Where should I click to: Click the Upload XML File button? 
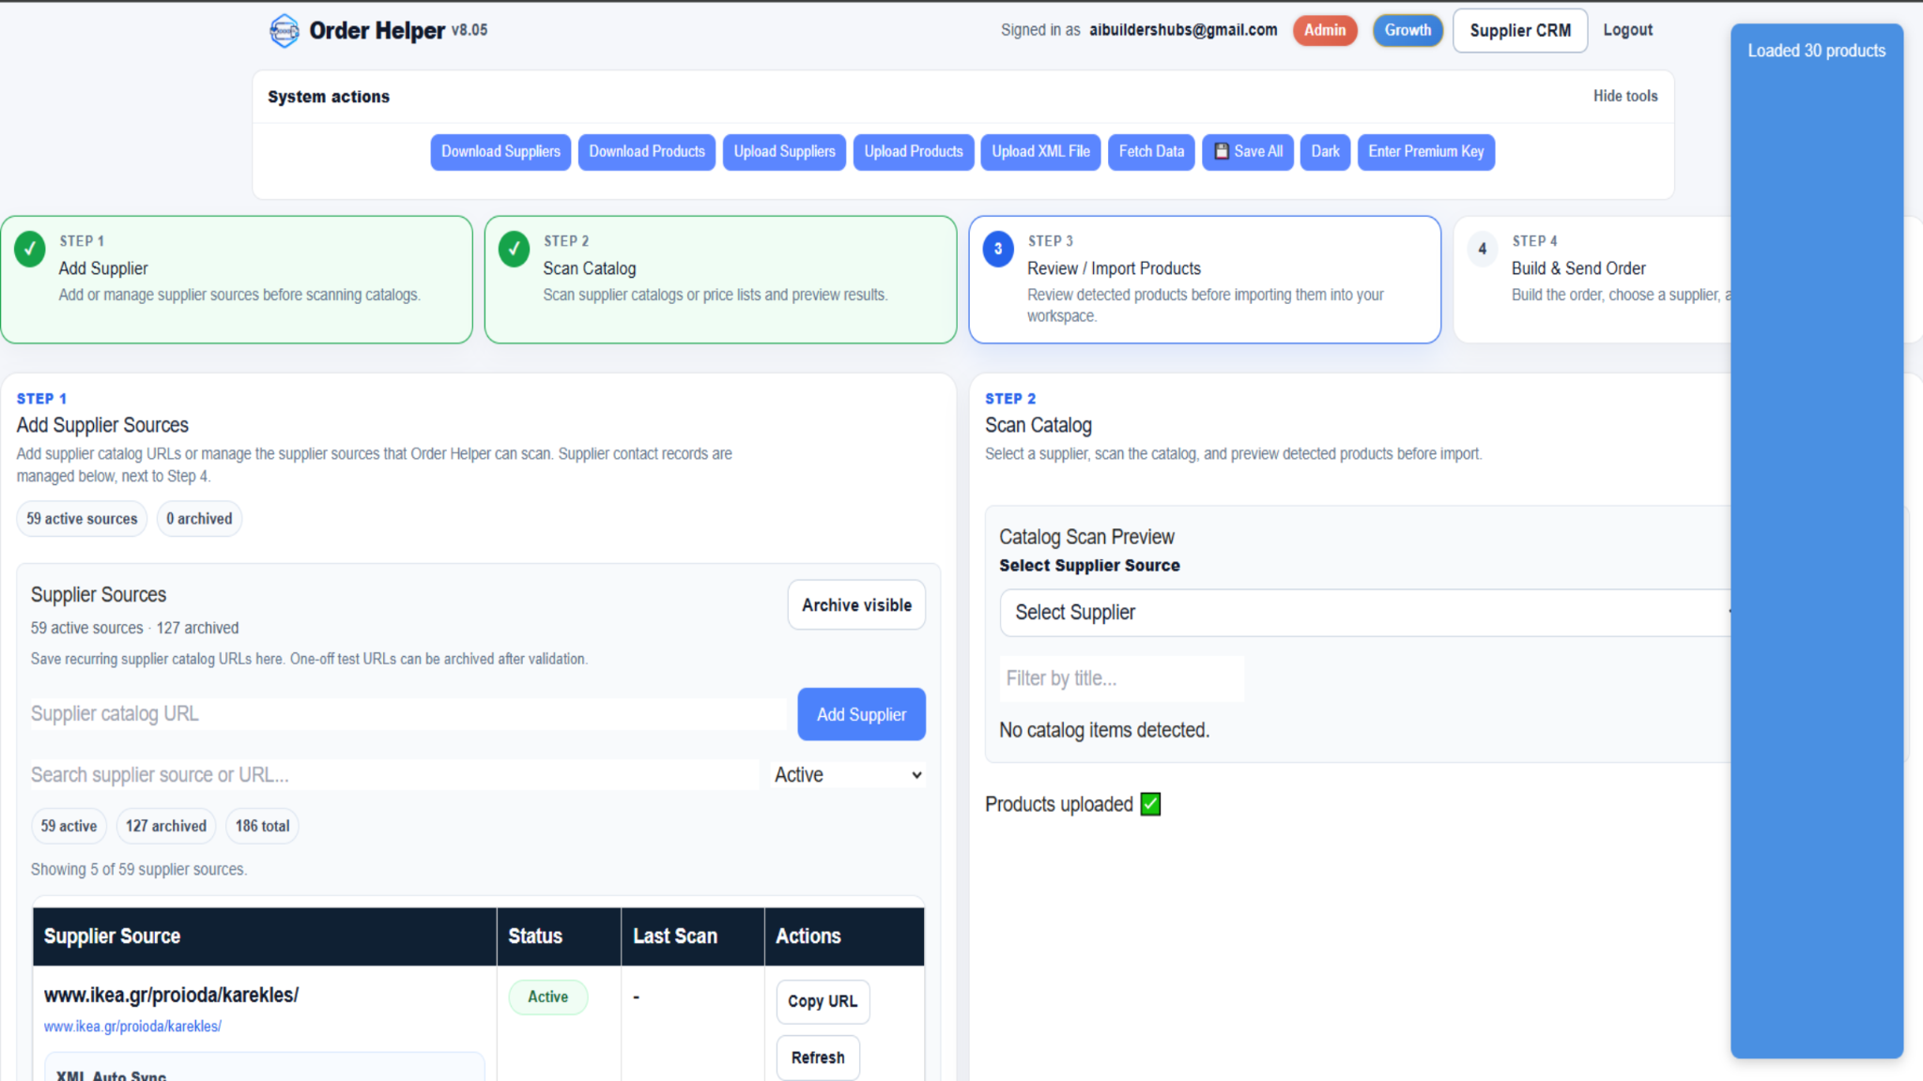coord(1040,152)
